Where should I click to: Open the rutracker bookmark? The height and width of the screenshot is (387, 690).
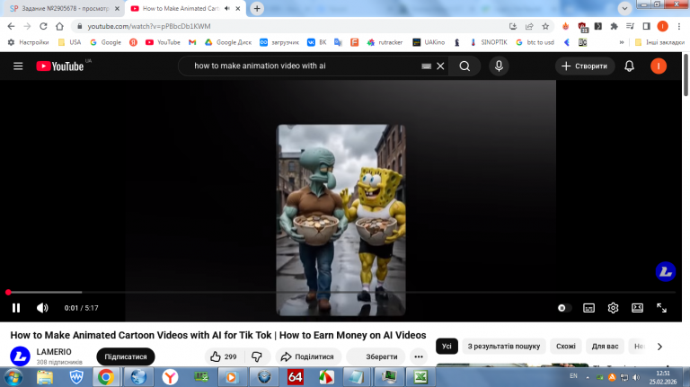coord(385,42)
